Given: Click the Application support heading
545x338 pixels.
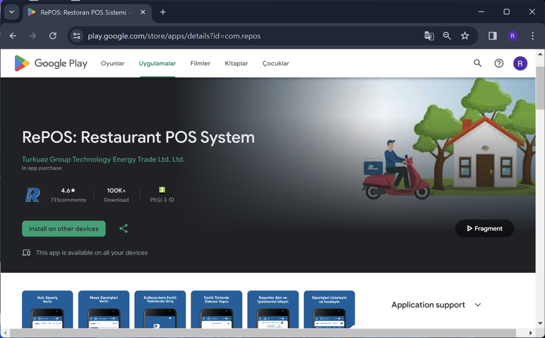Looking at the screenshot, I should point(428,305).
